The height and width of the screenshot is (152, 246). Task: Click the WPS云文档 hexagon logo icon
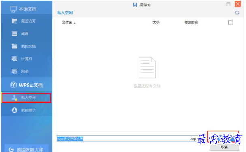pyautogui.click(x=13, y=85)
